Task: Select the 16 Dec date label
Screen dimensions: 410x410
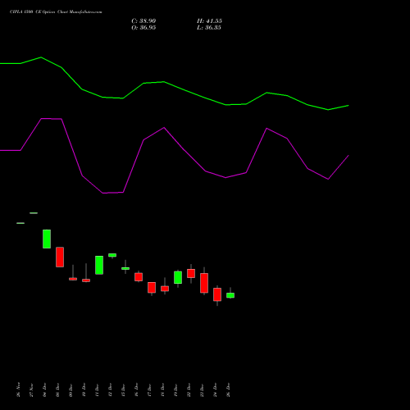Action: 136,389
